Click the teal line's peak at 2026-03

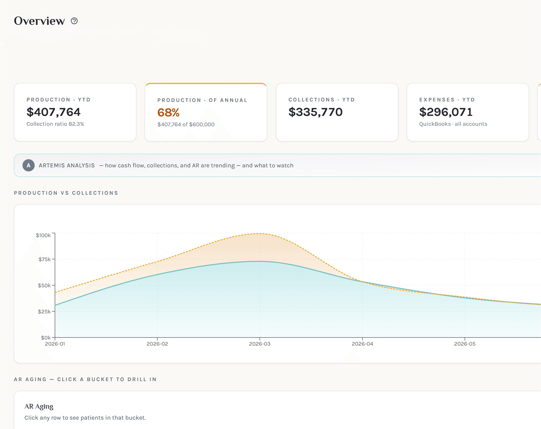click(260, 261)
